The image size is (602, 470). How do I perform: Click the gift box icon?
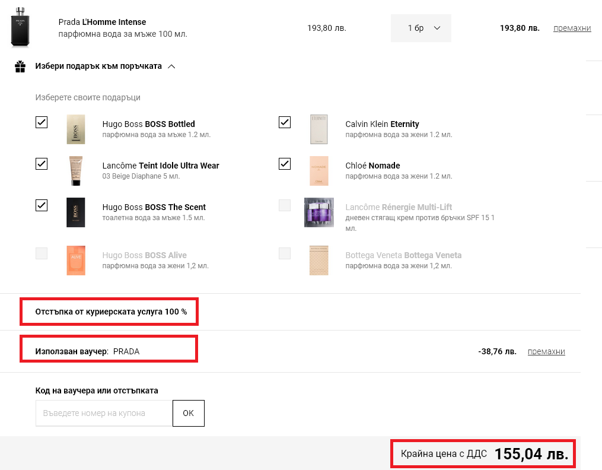coord(20,66)
